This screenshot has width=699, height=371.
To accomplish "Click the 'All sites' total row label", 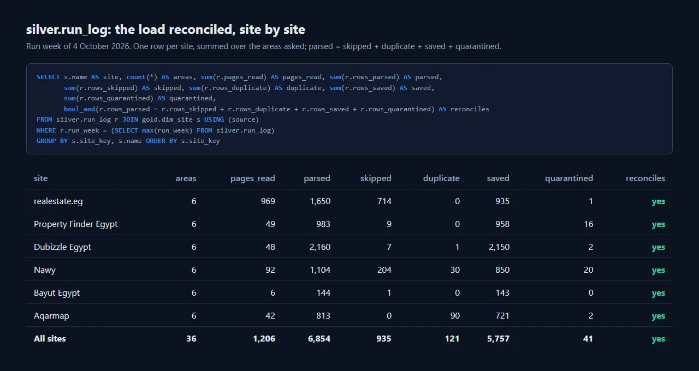I will (x=50, y=339).
